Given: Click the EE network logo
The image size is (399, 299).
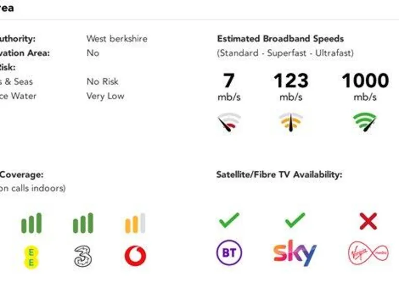Looking at the screenshot, I should pos(31,256).
